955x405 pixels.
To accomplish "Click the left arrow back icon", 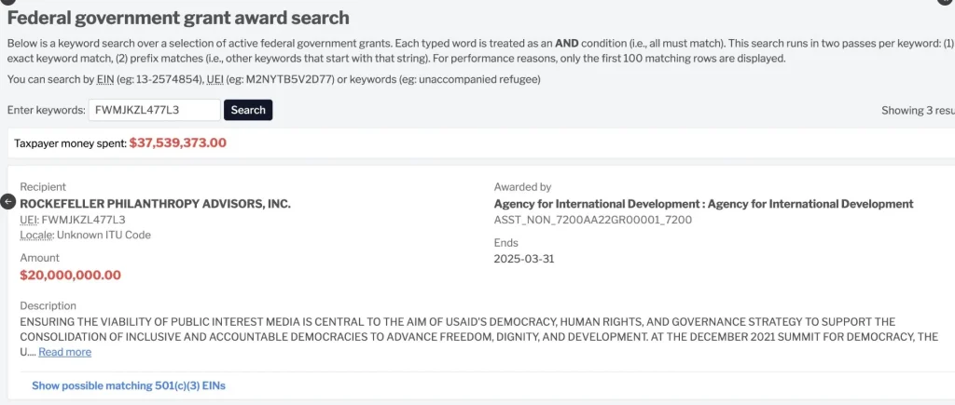I will (x=9, y=202).
